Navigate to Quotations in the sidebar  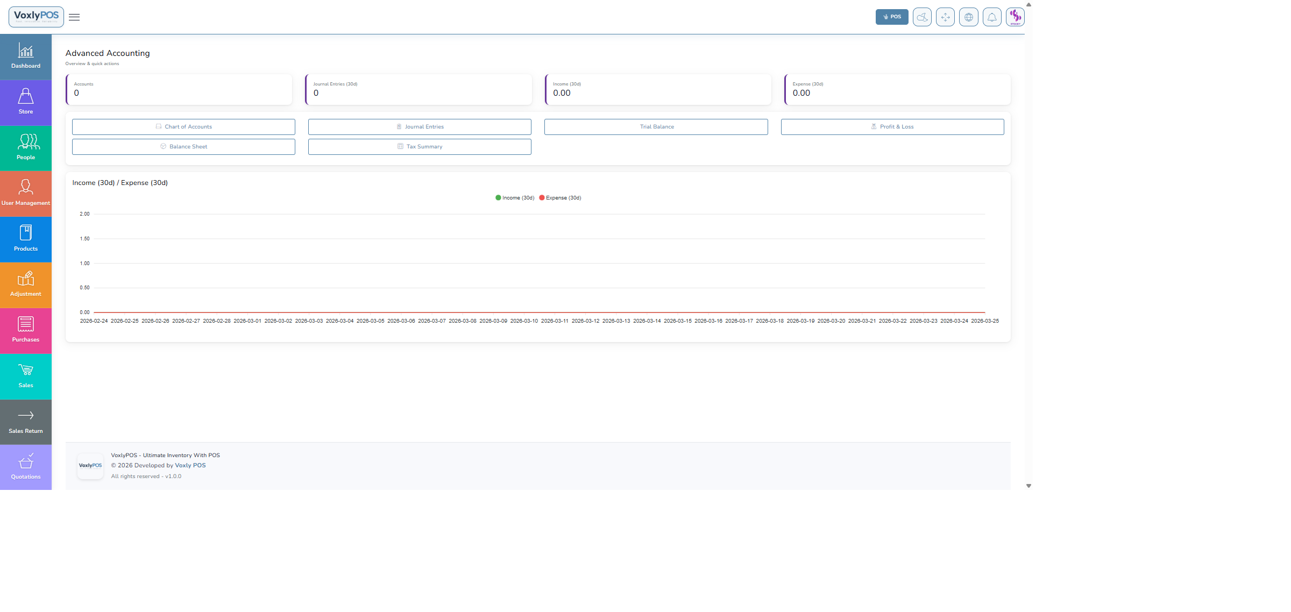click(x=25, y=461)
